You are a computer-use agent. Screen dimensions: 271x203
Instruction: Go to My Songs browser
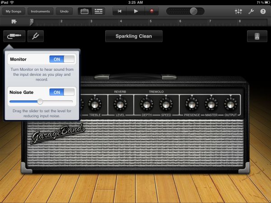(x=14, y=11)
